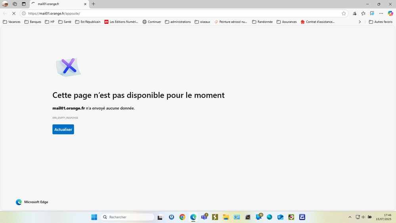The height and width of the screenshot is (223, 396).
Task: Open the olive S app on the taskbar
Action: pos(215,217)
